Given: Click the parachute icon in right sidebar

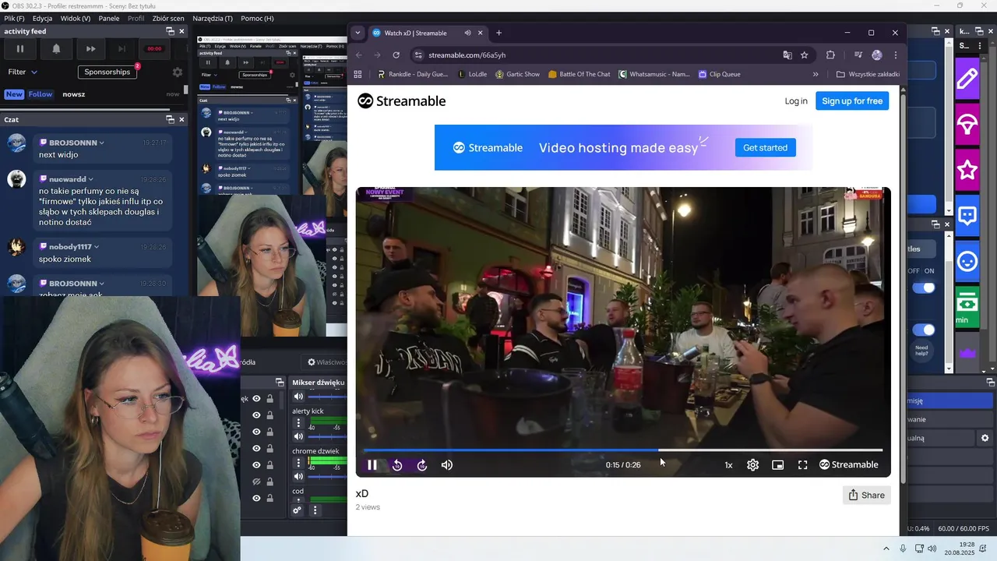Looking at the screenshot, I should coord(967,124).
